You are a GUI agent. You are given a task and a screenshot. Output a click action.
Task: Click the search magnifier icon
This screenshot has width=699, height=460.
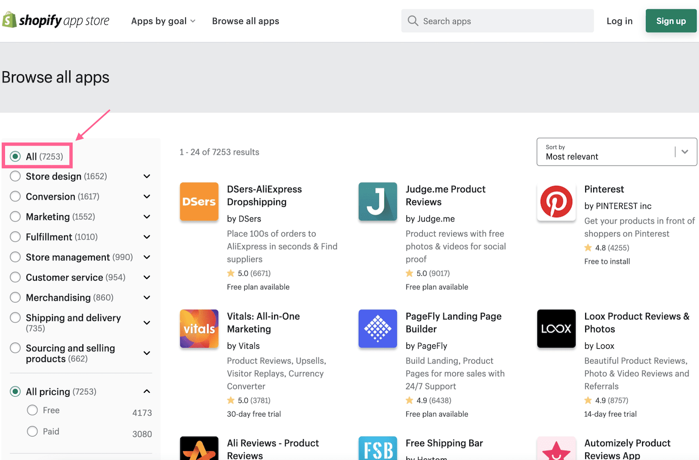tap(413, 21)
